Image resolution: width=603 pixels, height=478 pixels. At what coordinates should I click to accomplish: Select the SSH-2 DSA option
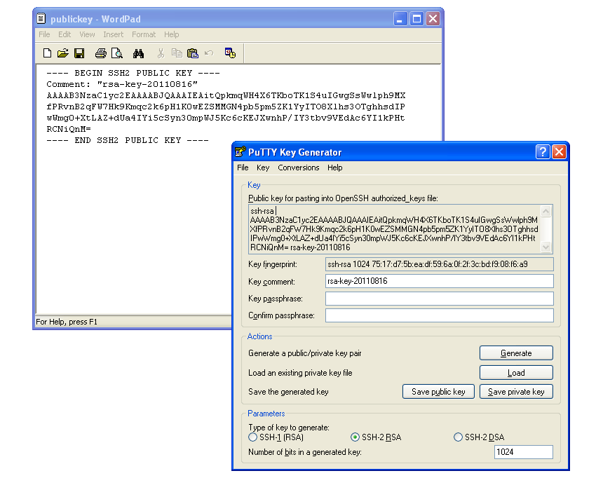[x=458, y=437]
